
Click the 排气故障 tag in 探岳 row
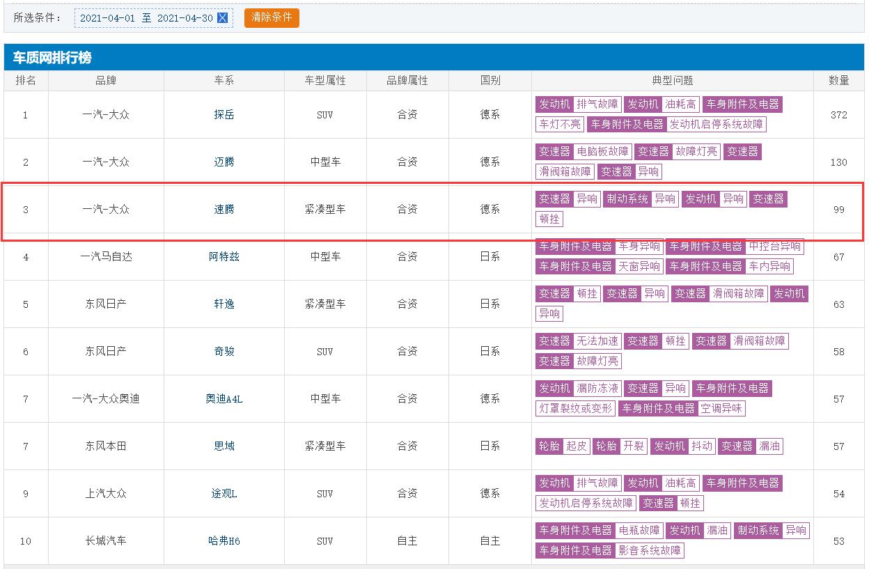[x=597, y=104]
